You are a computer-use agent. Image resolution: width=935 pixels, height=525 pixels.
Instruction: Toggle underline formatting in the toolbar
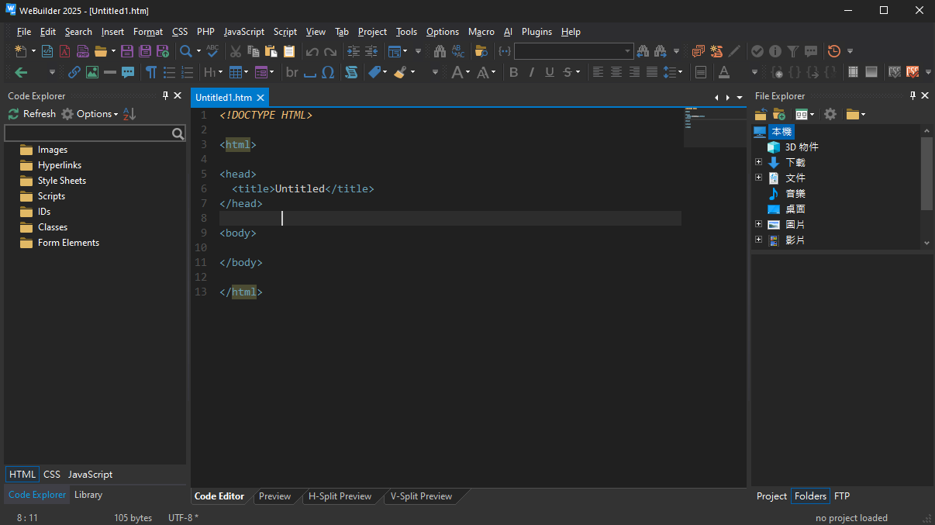tap(550, 72)
